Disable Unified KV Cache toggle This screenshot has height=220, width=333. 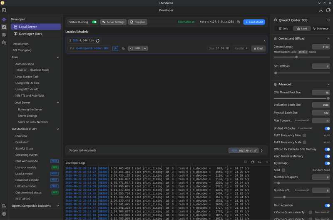(327, 128)
